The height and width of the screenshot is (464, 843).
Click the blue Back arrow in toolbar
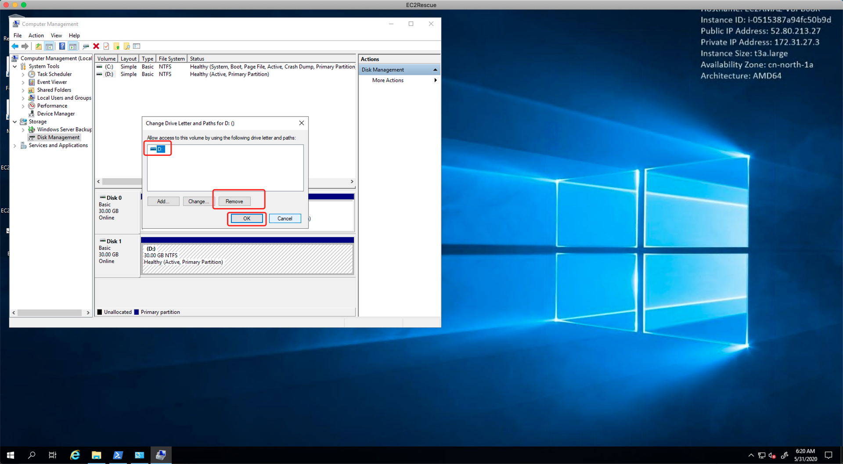(15, 46)
